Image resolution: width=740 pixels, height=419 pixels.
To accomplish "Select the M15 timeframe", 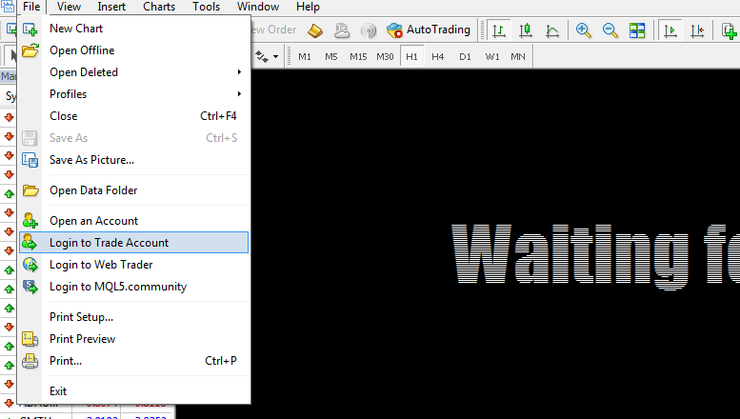I will pyautogui.click(x=358, y=56).
